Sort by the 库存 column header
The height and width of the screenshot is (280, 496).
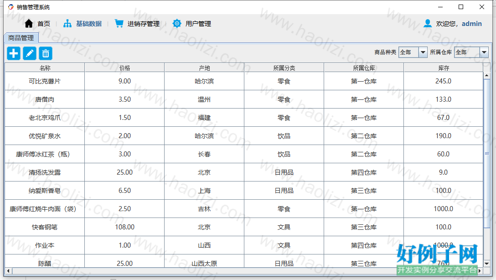click(444, 67)
